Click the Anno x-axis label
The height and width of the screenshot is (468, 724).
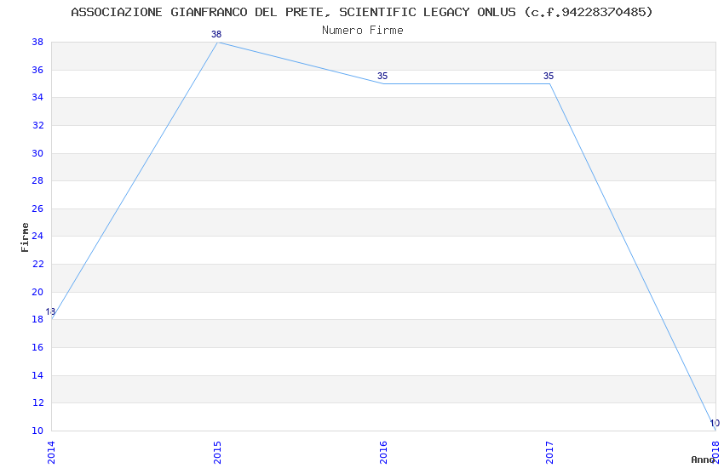703,459
